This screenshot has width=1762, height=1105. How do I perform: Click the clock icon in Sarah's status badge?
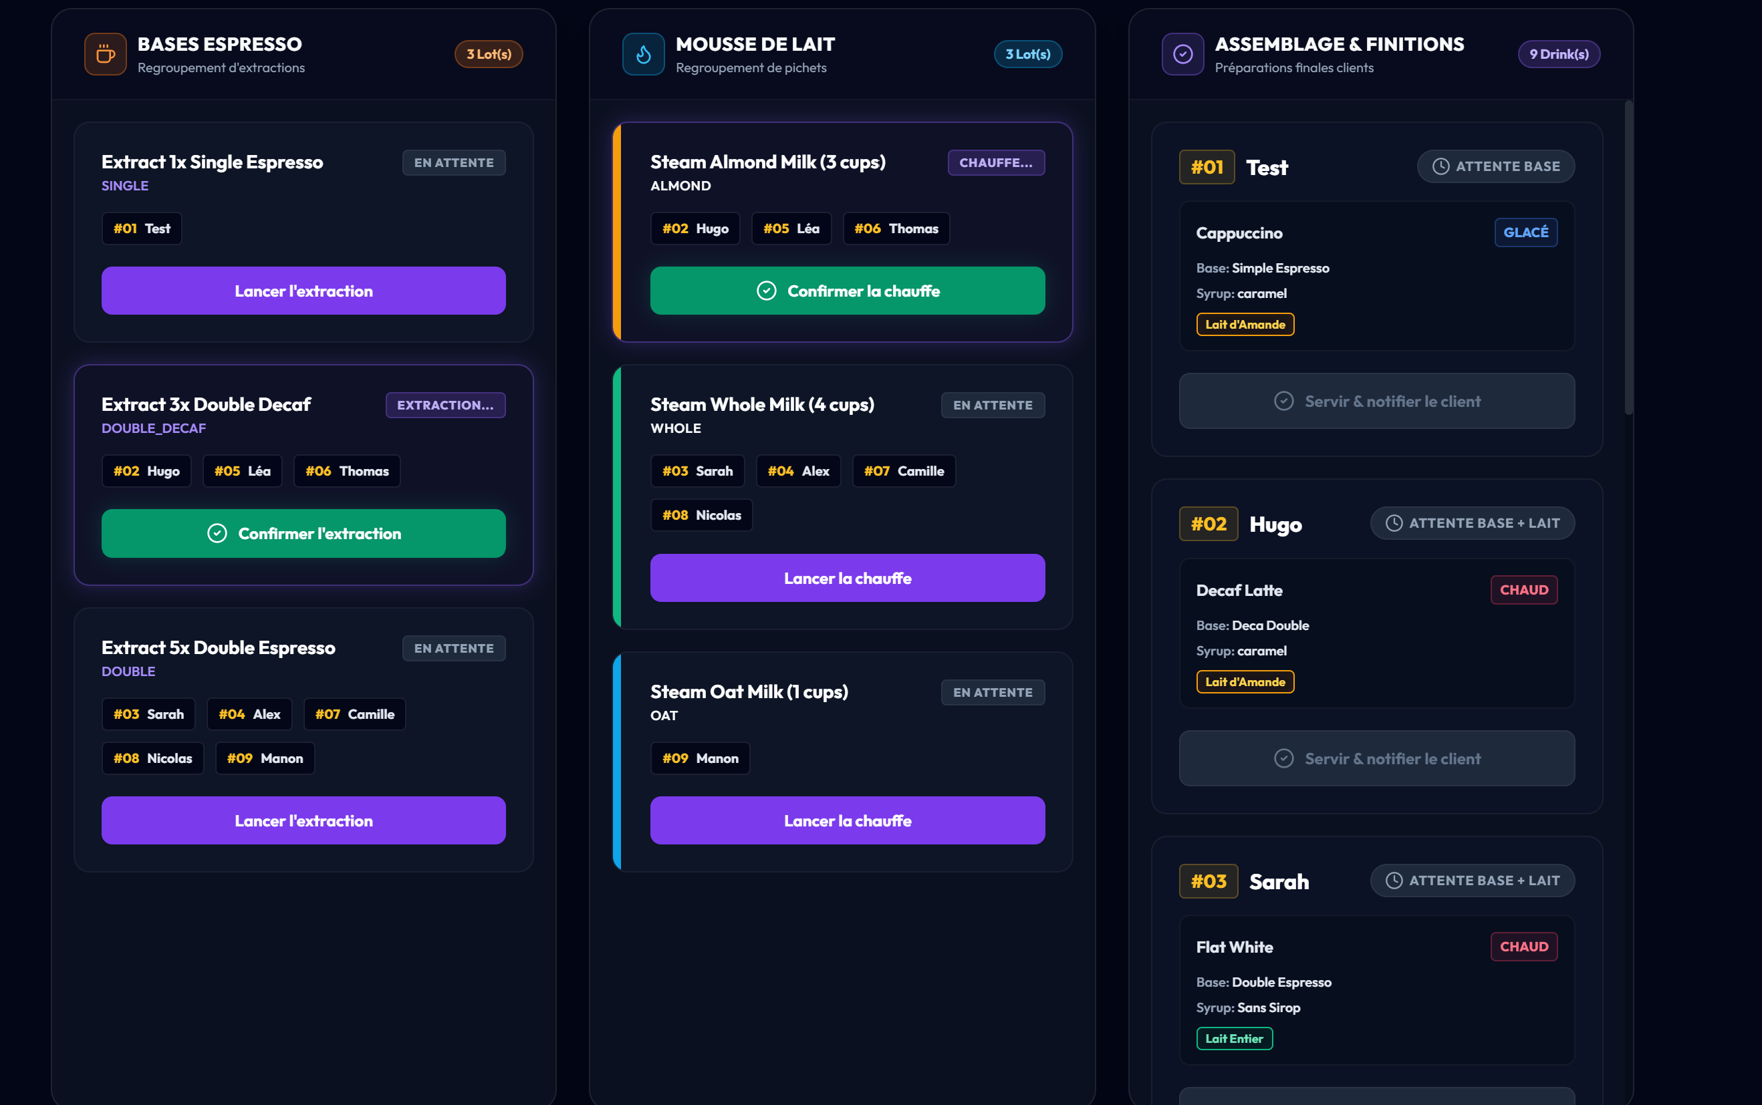(x=1394, y=881)
